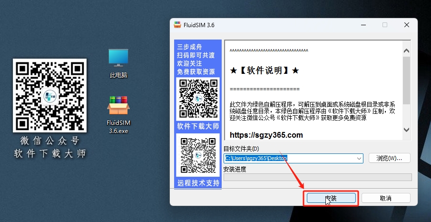Click the description scrollbar down arrow
This screenshot has height=222, width=431.
(x=406, y=130)
